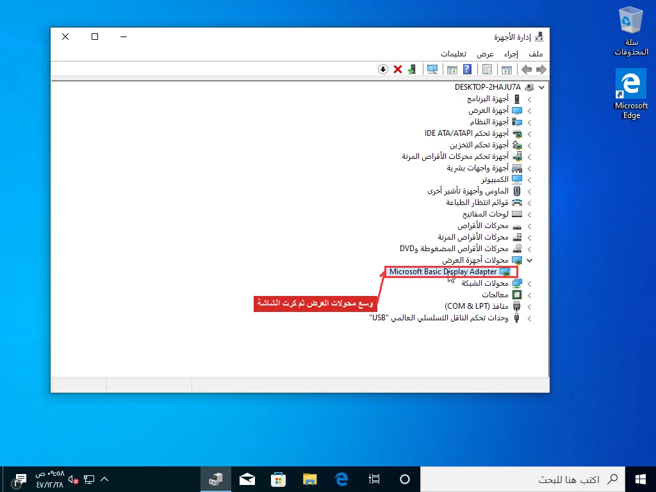Open the ملف menu

[x=536, y=54]
